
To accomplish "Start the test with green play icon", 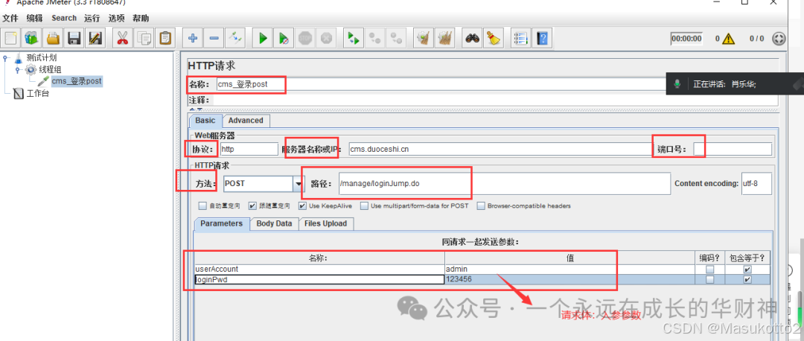I will point(263,37).
